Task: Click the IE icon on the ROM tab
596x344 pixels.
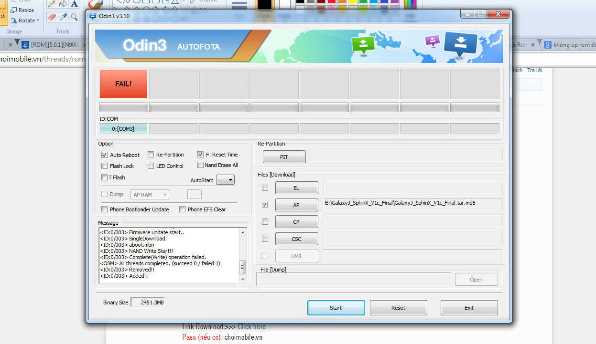Action: pos(25,45)
